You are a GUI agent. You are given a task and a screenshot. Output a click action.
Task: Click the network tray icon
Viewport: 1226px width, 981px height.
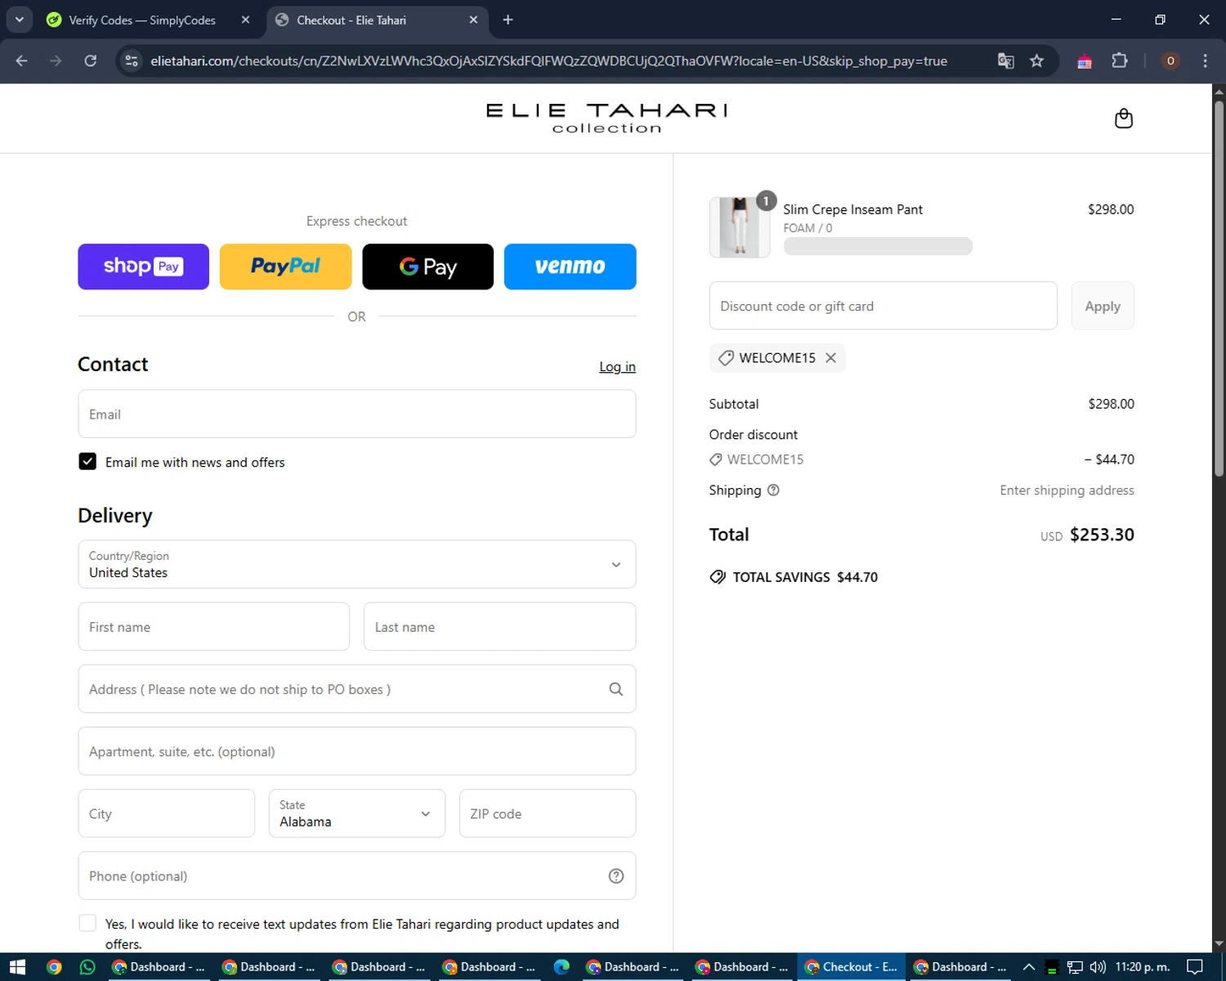(x=1075, y=967)
